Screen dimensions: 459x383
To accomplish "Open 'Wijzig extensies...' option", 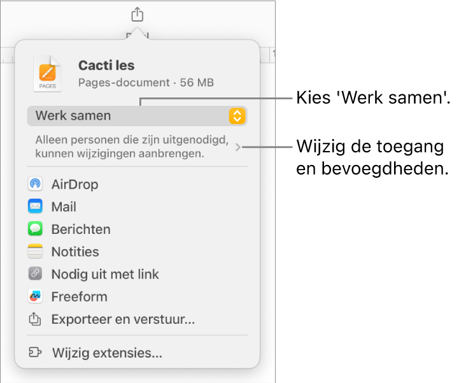I will click(x=107, y=353).
